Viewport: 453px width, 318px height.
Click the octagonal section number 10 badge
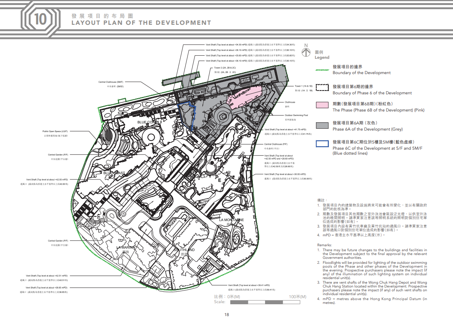[40, 20]
